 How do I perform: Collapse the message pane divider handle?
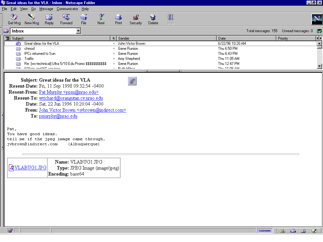(163, 71)
